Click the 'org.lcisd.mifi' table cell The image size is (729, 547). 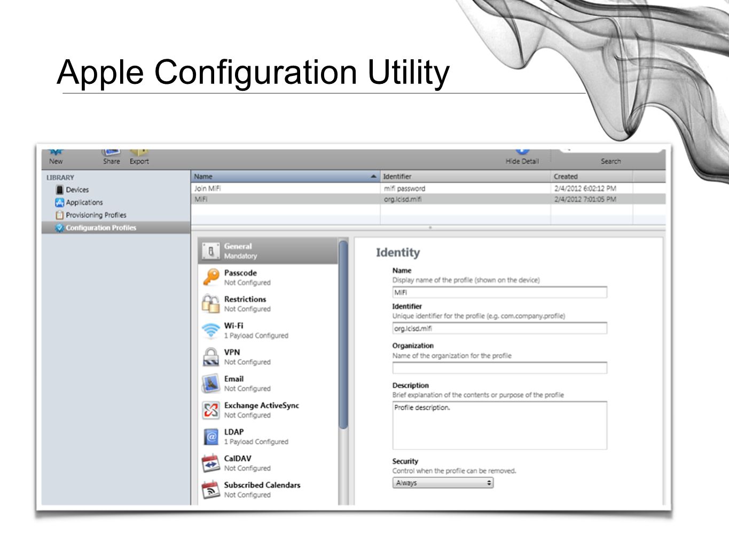point(402,199)
